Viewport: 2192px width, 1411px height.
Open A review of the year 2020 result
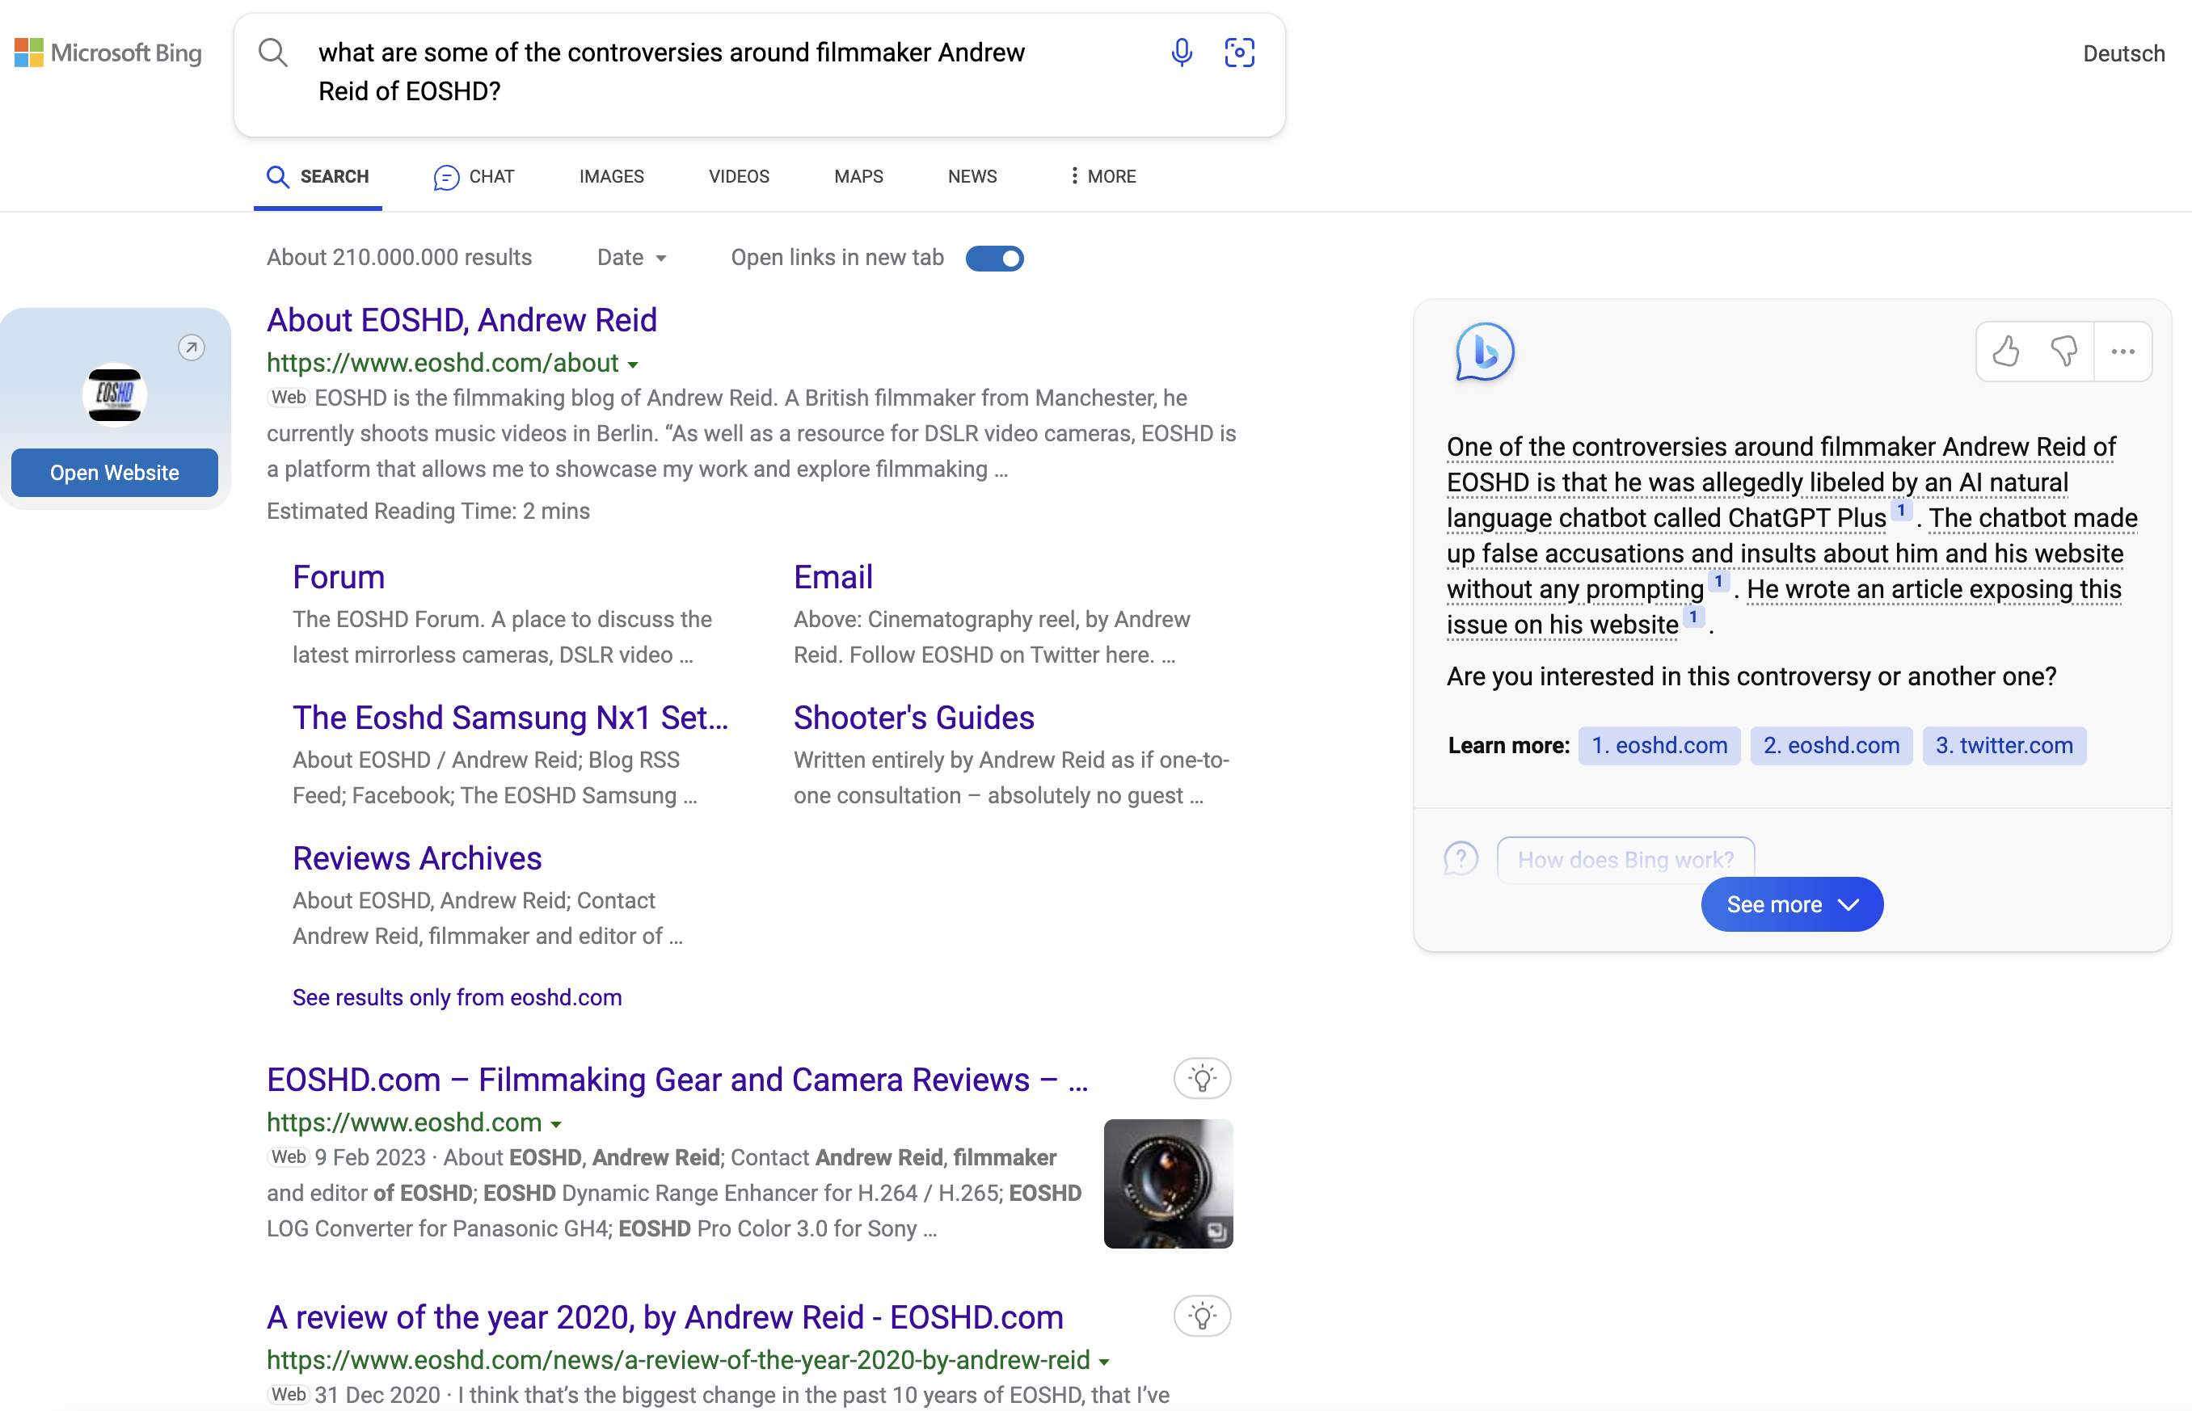point(665,1316)
